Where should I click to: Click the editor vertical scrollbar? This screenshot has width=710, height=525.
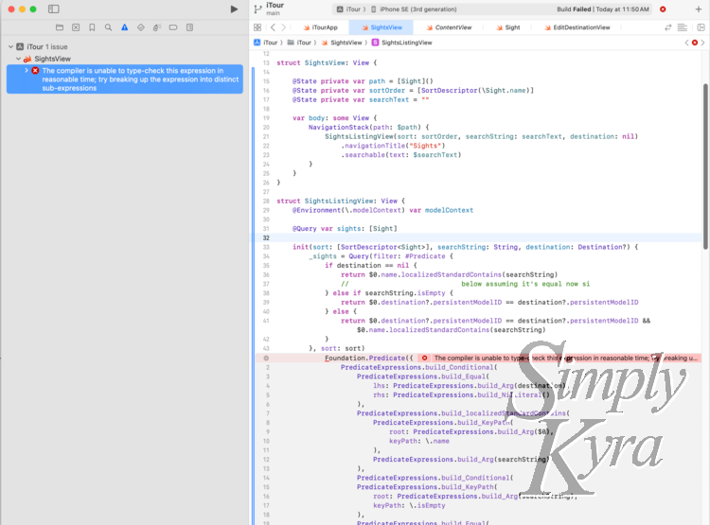point(706,166)
